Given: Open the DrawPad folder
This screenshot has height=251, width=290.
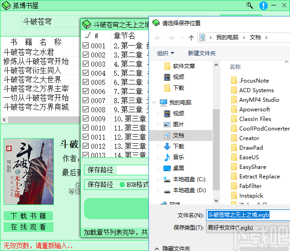Looking at the screenshot, I should click(x=247, y=148).
